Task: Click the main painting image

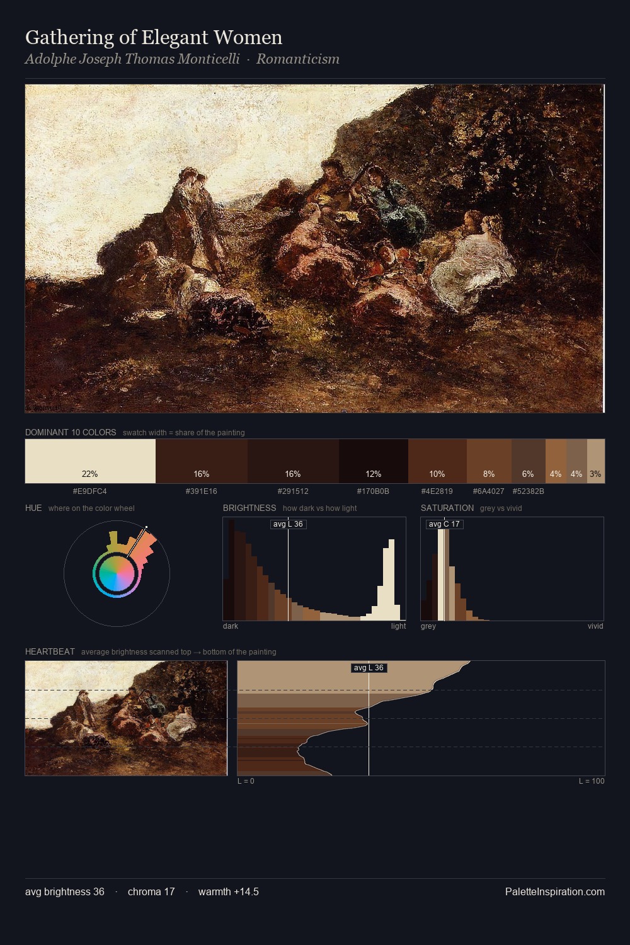Action: (315, 249)
